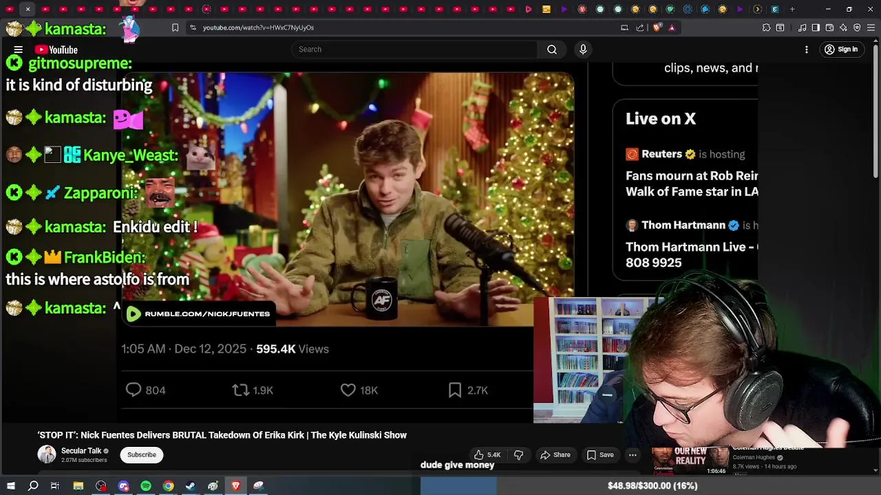
Task: Toggle the browser sidebar panel
Action: point(816,27)
